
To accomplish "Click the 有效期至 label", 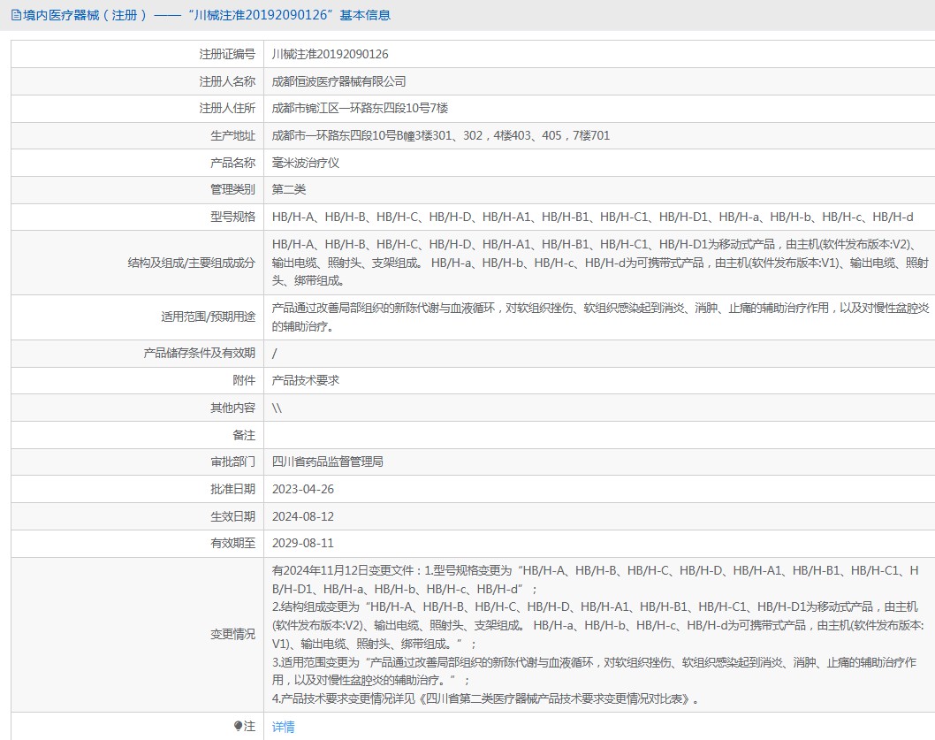I will click(x=232, y=543).
